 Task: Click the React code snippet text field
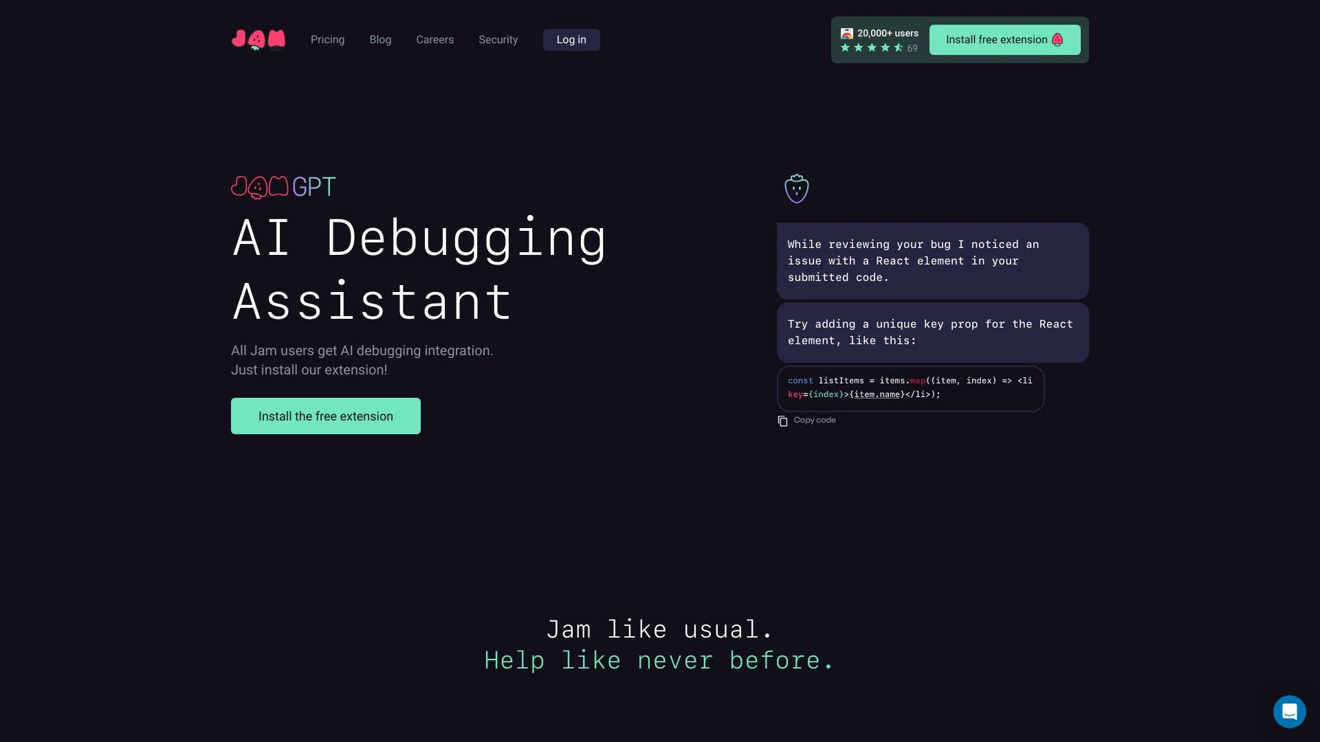[910, 387]
